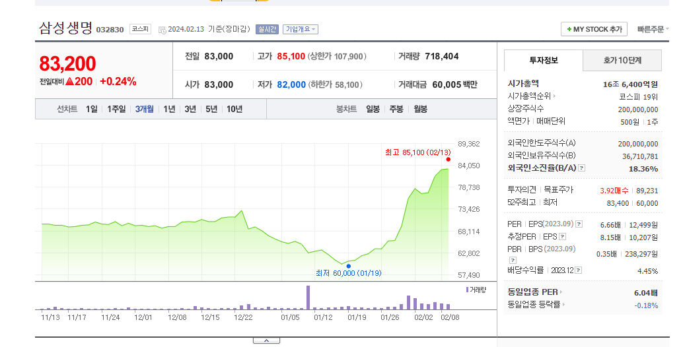Screen dimensions: 683x347
Task: Switch to the 투자정보 tab
Action: click(x=544, y=61)
